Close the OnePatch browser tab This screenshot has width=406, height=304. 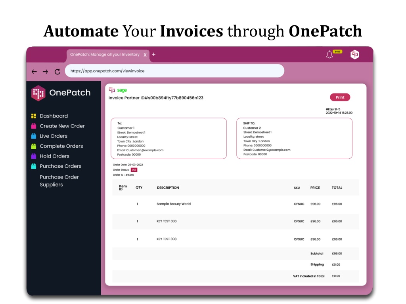(x=145, y=55)
